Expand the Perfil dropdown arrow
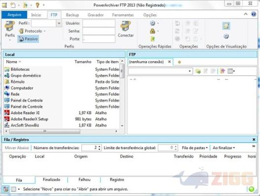Image resolution: width=260 pixels, height=196 pixels. (x=59, y=23)
